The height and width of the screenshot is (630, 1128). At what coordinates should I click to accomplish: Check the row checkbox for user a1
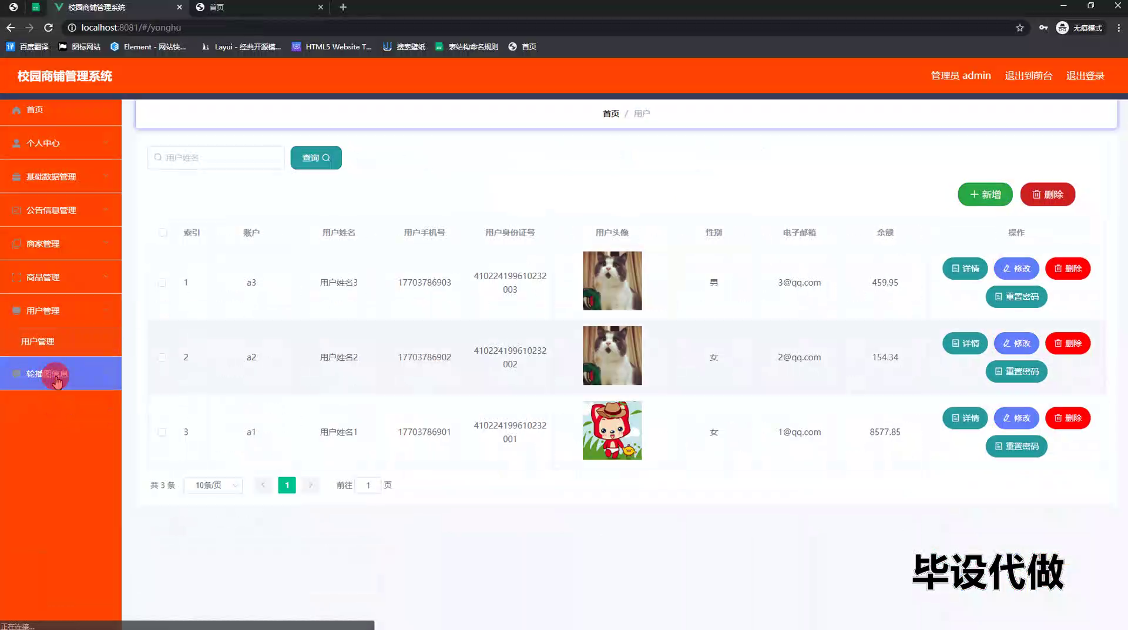(162, 432)
